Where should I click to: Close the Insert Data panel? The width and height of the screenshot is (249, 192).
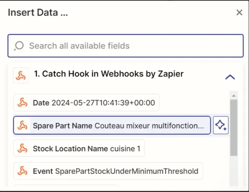click(x=239, y=12)
